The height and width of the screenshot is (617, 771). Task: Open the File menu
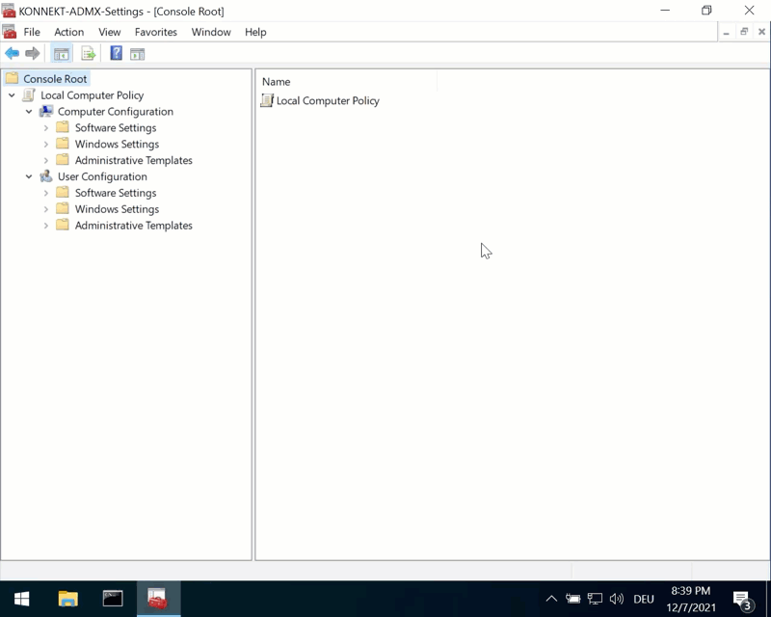(x=32, y=32)
